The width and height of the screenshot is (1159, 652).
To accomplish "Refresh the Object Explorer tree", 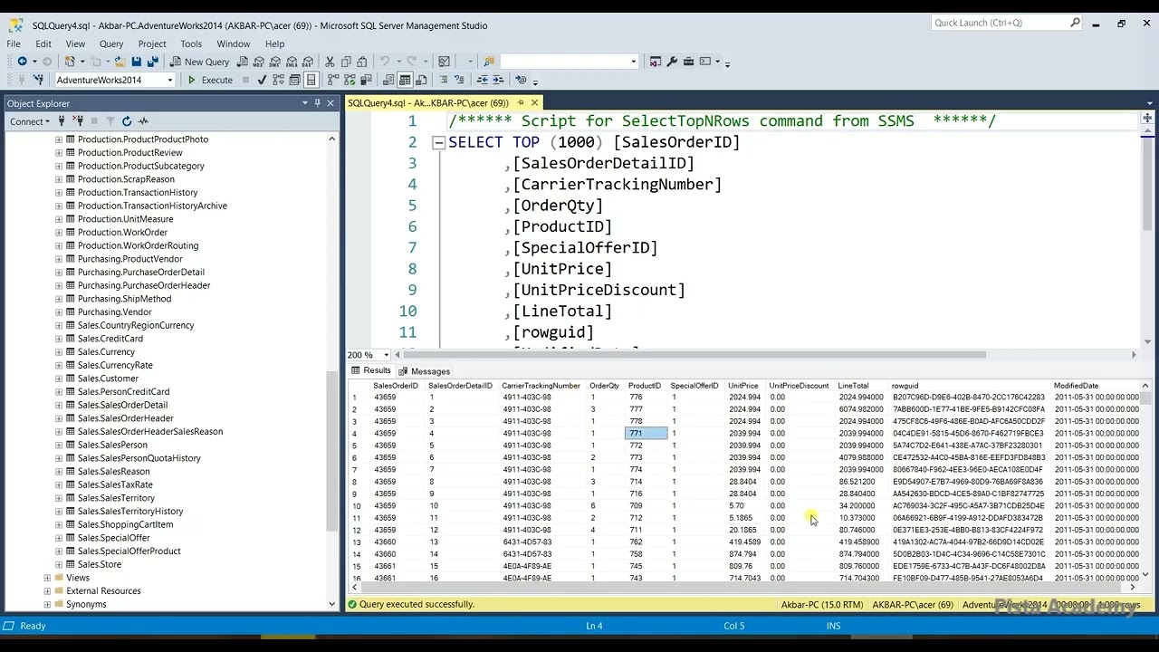I will (127, 121).
